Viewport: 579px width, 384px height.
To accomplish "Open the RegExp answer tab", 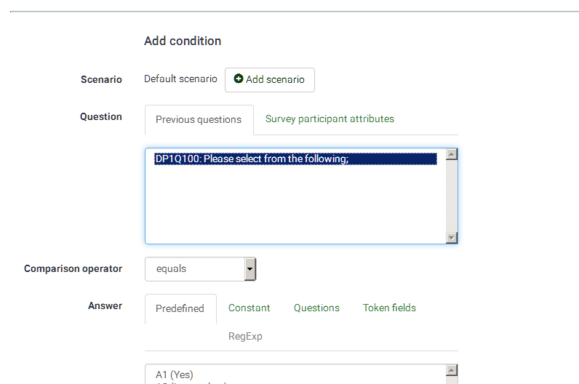I will (x=245, y=337).
